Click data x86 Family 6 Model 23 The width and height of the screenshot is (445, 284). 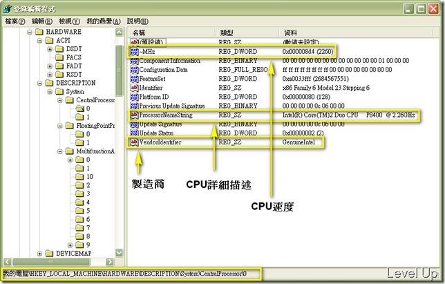[x=326, y=88]
